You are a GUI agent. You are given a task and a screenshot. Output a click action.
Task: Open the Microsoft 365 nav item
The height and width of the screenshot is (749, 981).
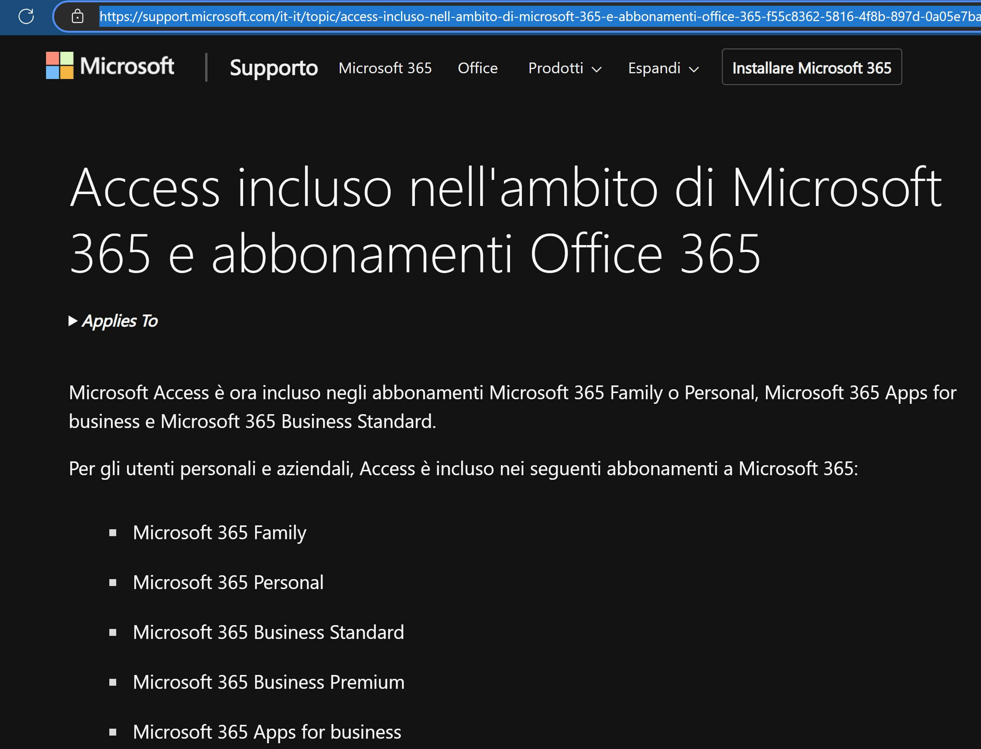(x=385, y=68)
